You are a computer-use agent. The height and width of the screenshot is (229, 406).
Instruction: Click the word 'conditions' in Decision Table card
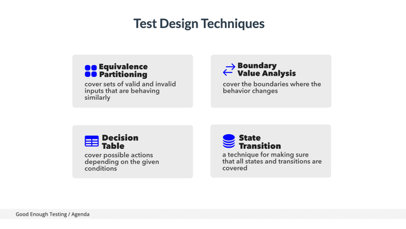(100, 169)
